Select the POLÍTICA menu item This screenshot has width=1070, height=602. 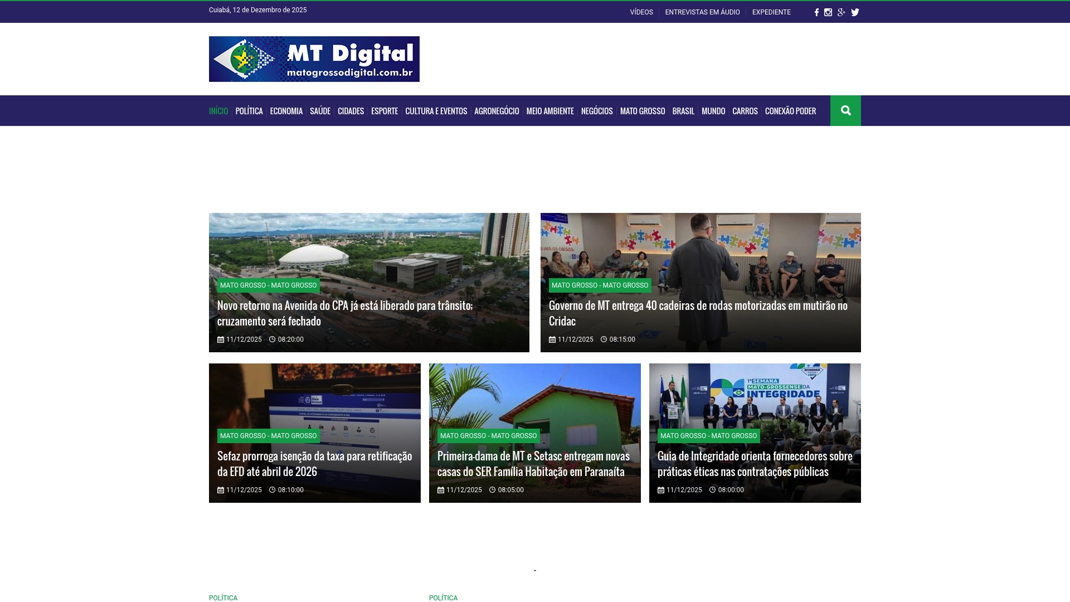coord(249,110)
